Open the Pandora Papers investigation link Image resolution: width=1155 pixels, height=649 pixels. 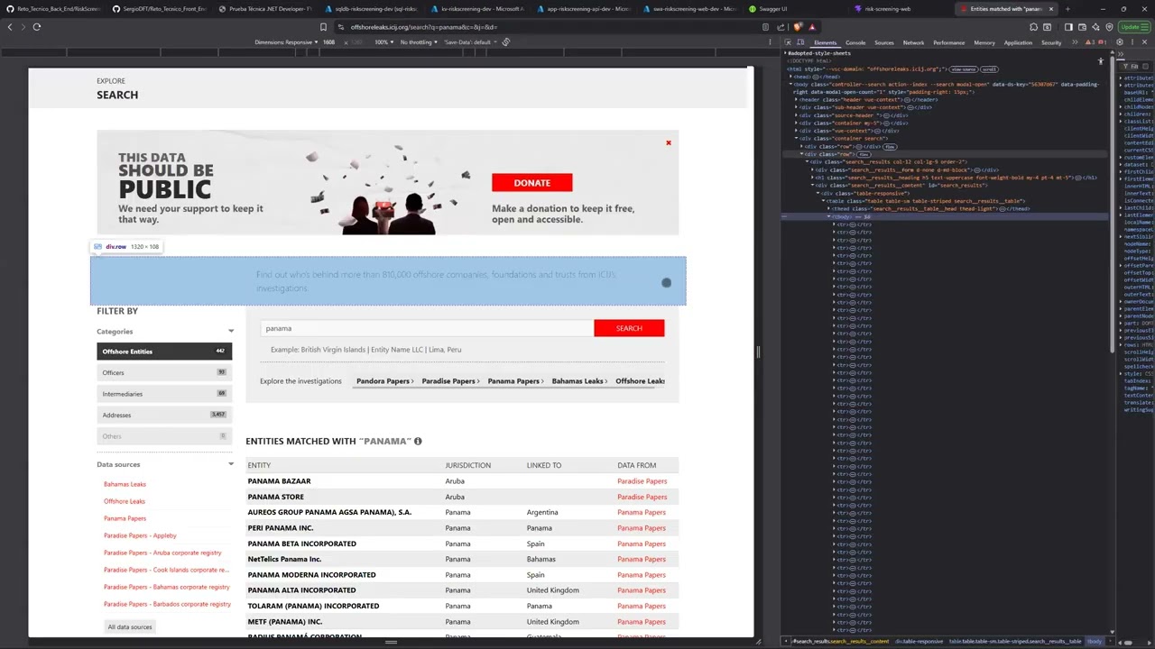384,381
